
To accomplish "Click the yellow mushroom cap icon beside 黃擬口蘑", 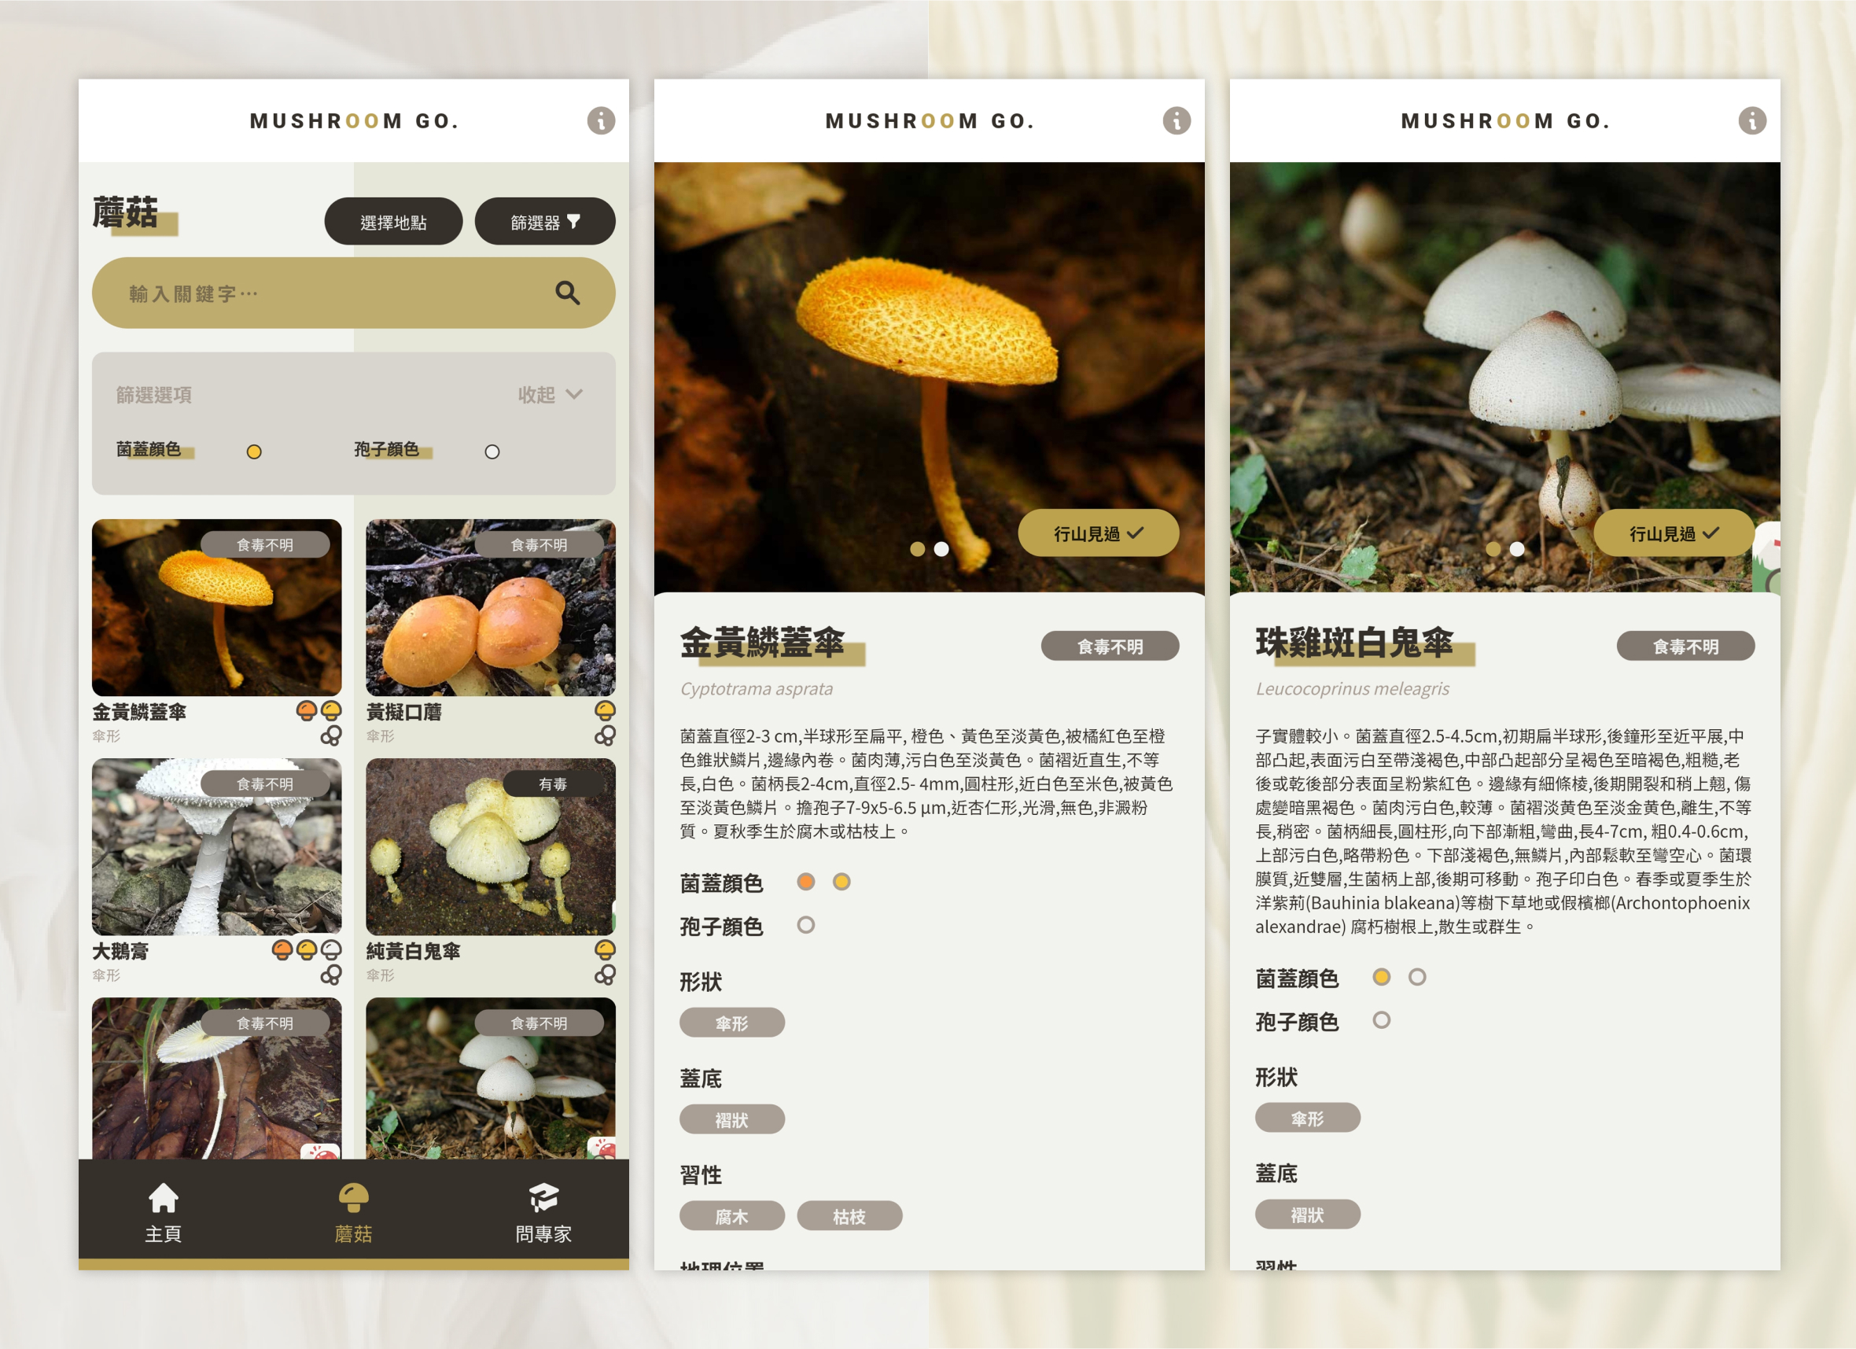I will coord(605,710).
